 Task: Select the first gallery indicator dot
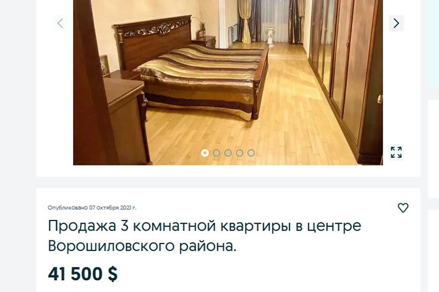pyautogui.click(x=205, y=153)
